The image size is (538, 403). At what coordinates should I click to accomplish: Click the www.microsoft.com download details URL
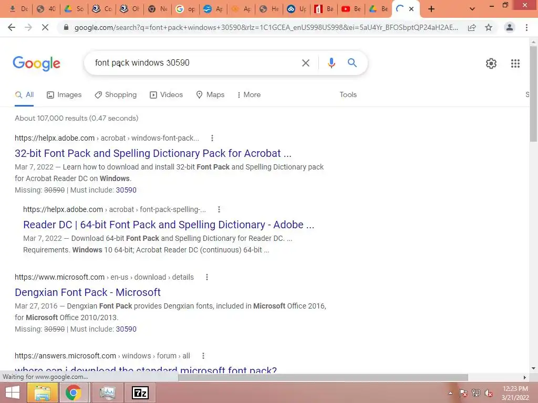click(104, 277)
